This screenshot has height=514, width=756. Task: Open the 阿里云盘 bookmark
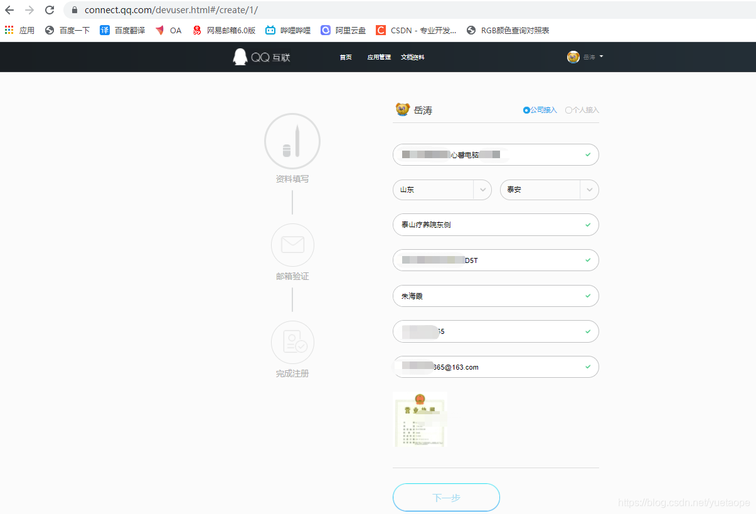click(x=343, y=30)
